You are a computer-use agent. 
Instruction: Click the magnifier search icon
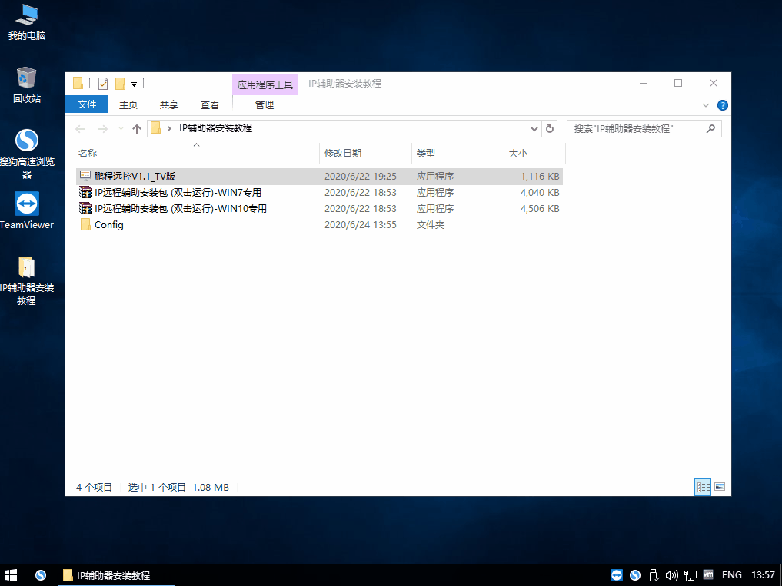tap(710, 128)
